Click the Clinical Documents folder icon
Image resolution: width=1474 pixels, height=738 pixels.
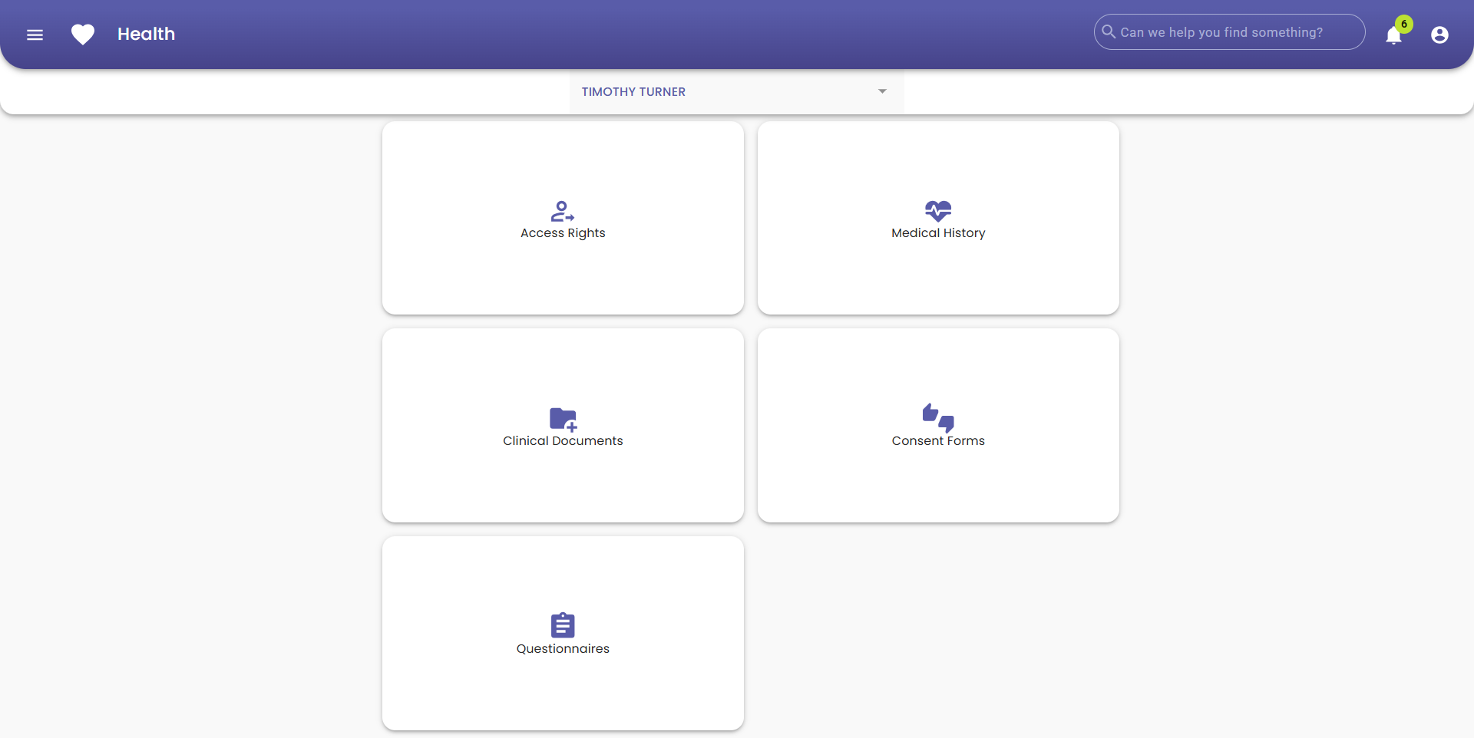click(563, 419)
